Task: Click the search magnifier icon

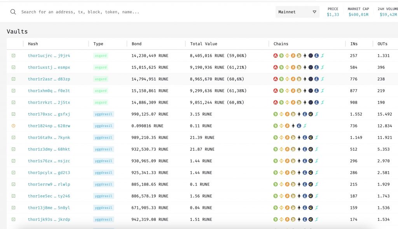Action: pyautogui.click(x=13, y=12)
